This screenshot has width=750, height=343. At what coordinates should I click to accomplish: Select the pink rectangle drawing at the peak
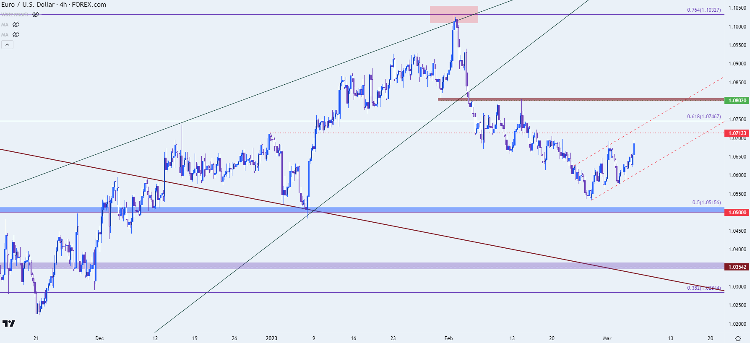pos(454,14)
